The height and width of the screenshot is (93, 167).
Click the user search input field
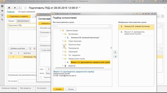click(x=81, y=26)
